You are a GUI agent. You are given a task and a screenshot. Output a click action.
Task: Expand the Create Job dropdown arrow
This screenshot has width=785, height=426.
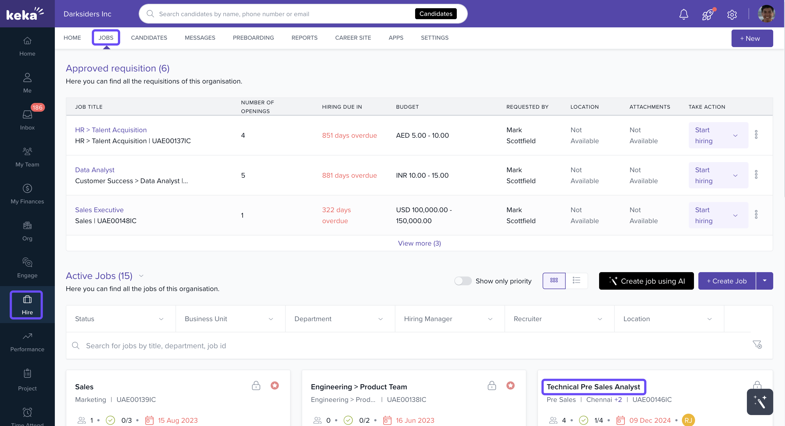(764, 281)
